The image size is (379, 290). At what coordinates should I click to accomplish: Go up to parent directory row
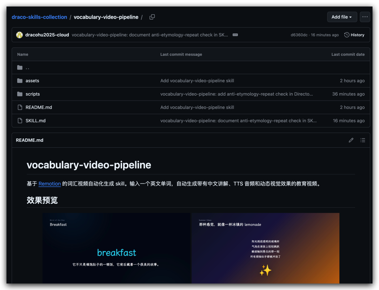[x=27, y=67]
